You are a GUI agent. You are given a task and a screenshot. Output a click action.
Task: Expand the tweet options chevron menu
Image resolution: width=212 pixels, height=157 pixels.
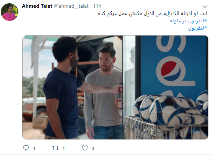(x=205, y=7)
